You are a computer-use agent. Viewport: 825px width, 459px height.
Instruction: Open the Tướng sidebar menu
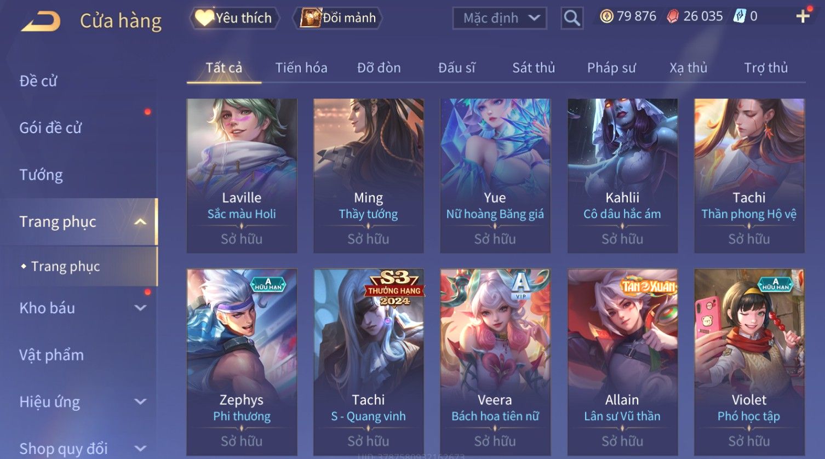[41, 175]
